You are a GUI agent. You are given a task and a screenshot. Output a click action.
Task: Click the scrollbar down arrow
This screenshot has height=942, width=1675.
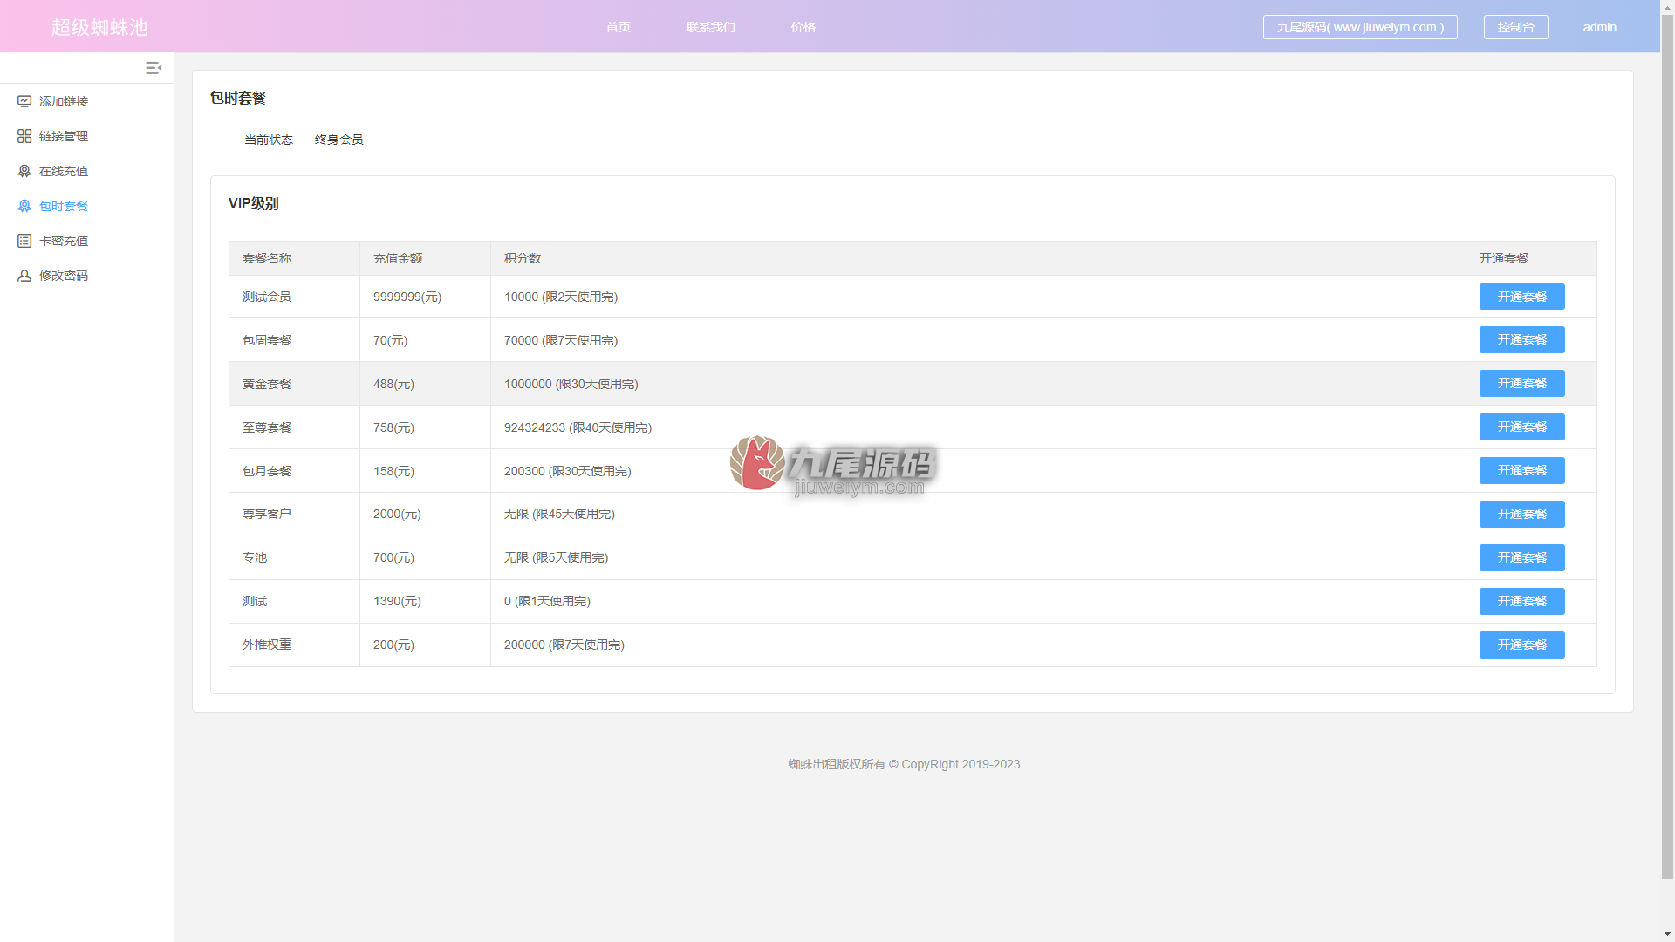click(1667, 935)
